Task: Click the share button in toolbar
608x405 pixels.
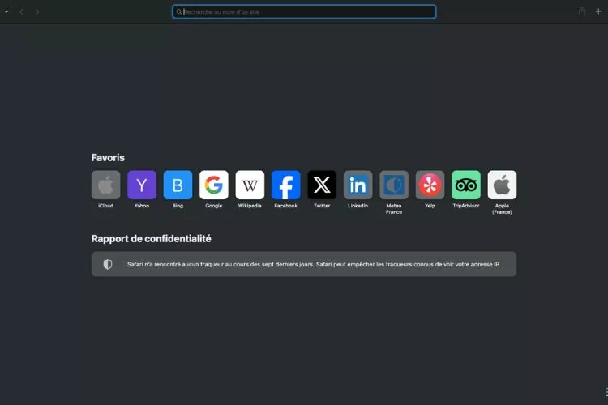Action: (x=581, y=11)
